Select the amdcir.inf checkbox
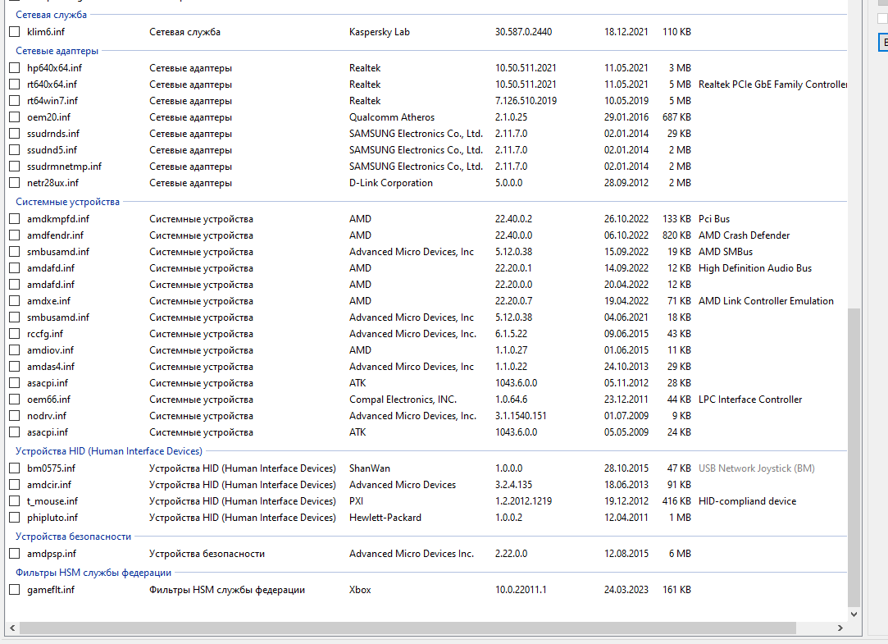The height and width of the screenshot is (644, 888). [15, 485]
